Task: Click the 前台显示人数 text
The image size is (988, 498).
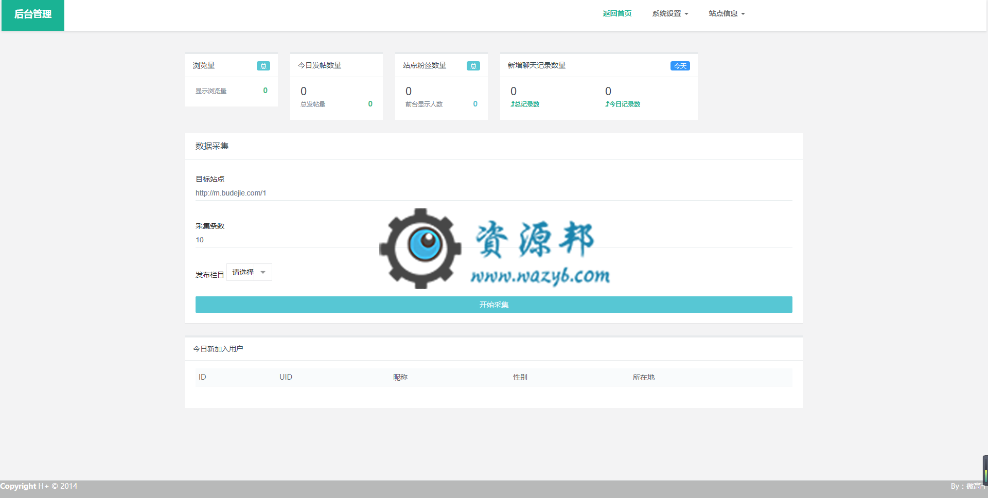Action: pyautogui.click(x=424, y=104)
